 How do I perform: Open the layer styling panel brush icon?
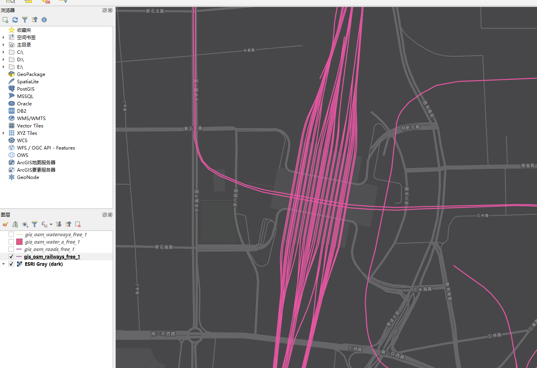[5, 224]
